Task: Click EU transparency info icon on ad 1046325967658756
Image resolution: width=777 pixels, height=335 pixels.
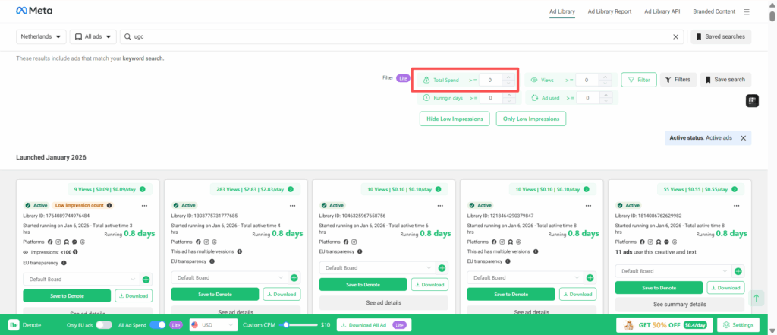Action: coord(360,251)
